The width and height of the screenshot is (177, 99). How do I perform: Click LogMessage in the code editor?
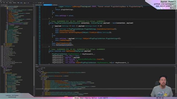[x=76, y=7]
